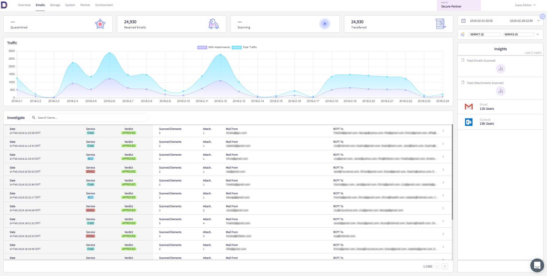Open the Outlook users icon

coord(469,122)
